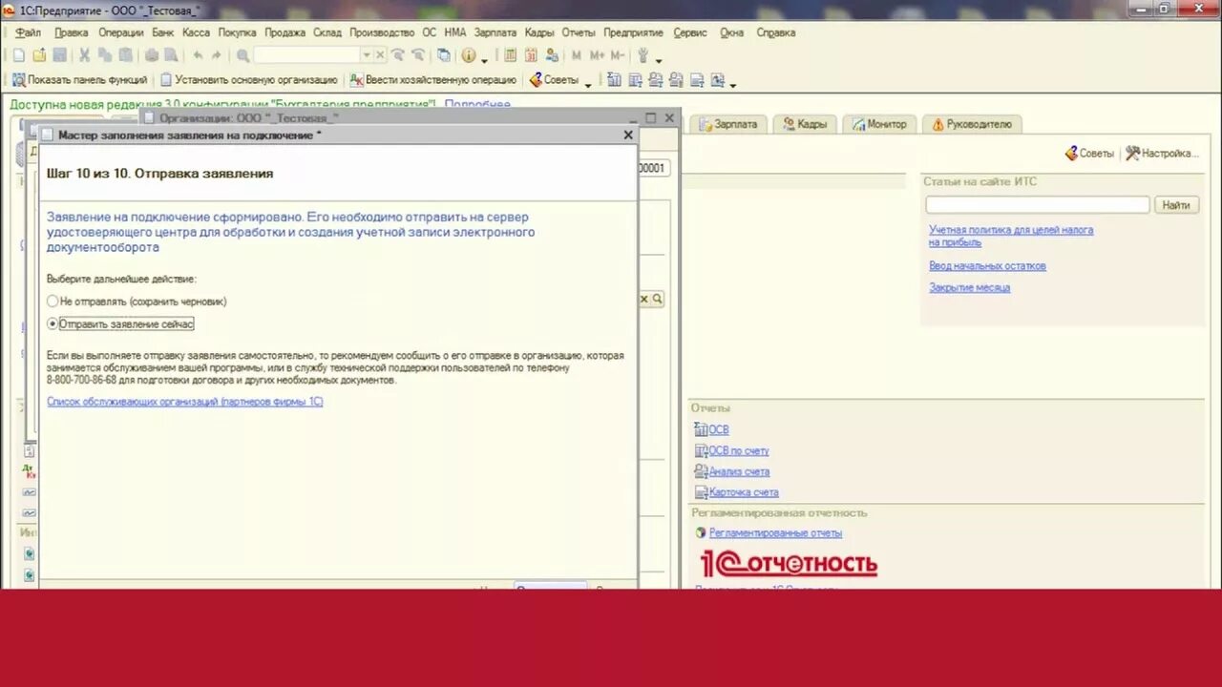Click the Paste clipboard toolbar icon
The height and width of the screenshot is (687, 1222).
[124, 55]
